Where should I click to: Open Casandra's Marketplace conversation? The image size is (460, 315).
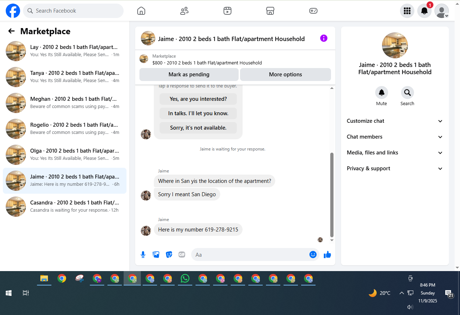[65, 207]
